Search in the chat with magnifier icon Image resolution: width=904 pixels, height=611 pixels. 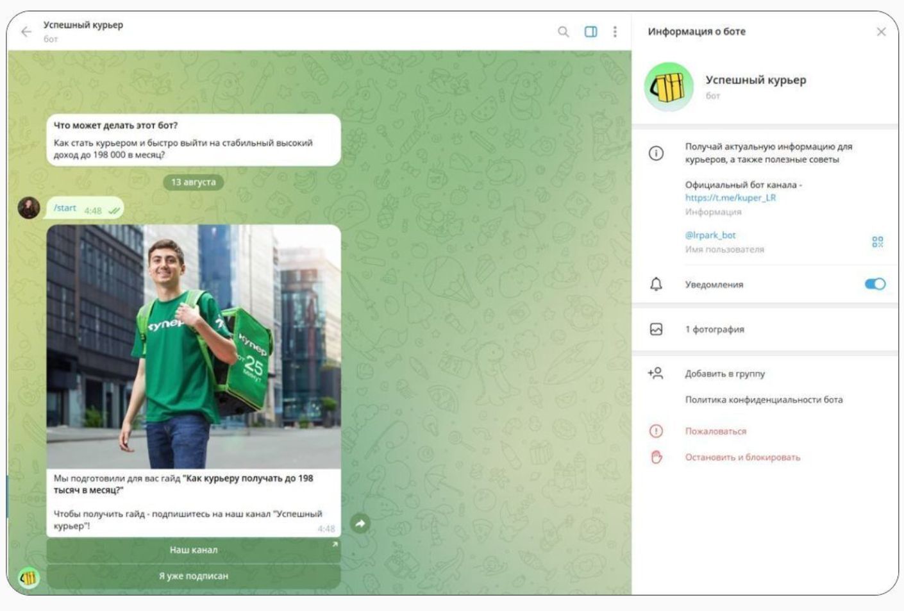point(563,31)
